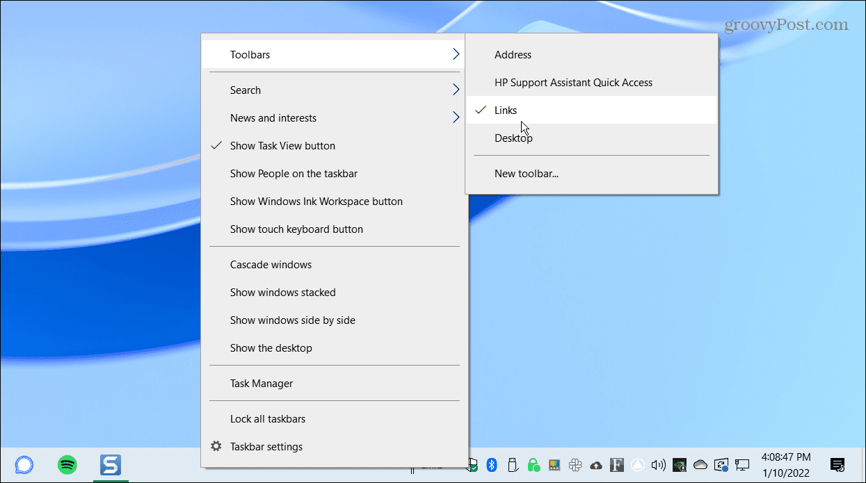Open Spotify from the taskbar
Screen dimensions: 866x483
click(x=67, y=465)
